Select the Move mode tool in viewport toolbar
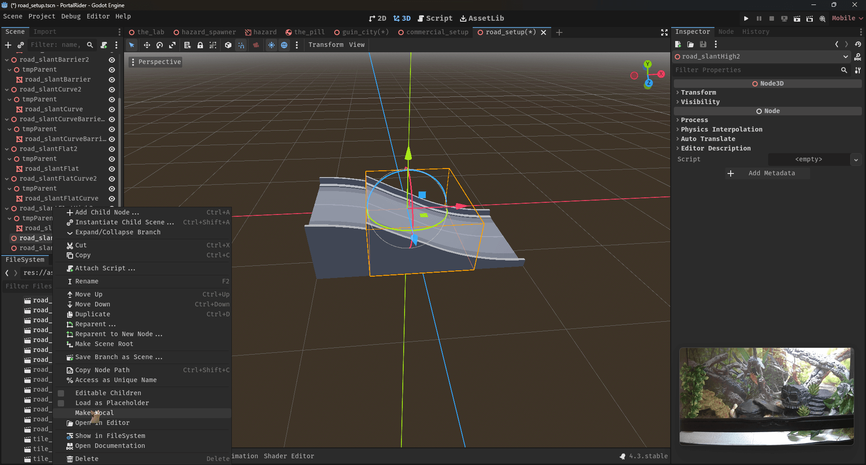Viewport: 866px width, 465px height. pyautogui.click(x=147, y=45)
